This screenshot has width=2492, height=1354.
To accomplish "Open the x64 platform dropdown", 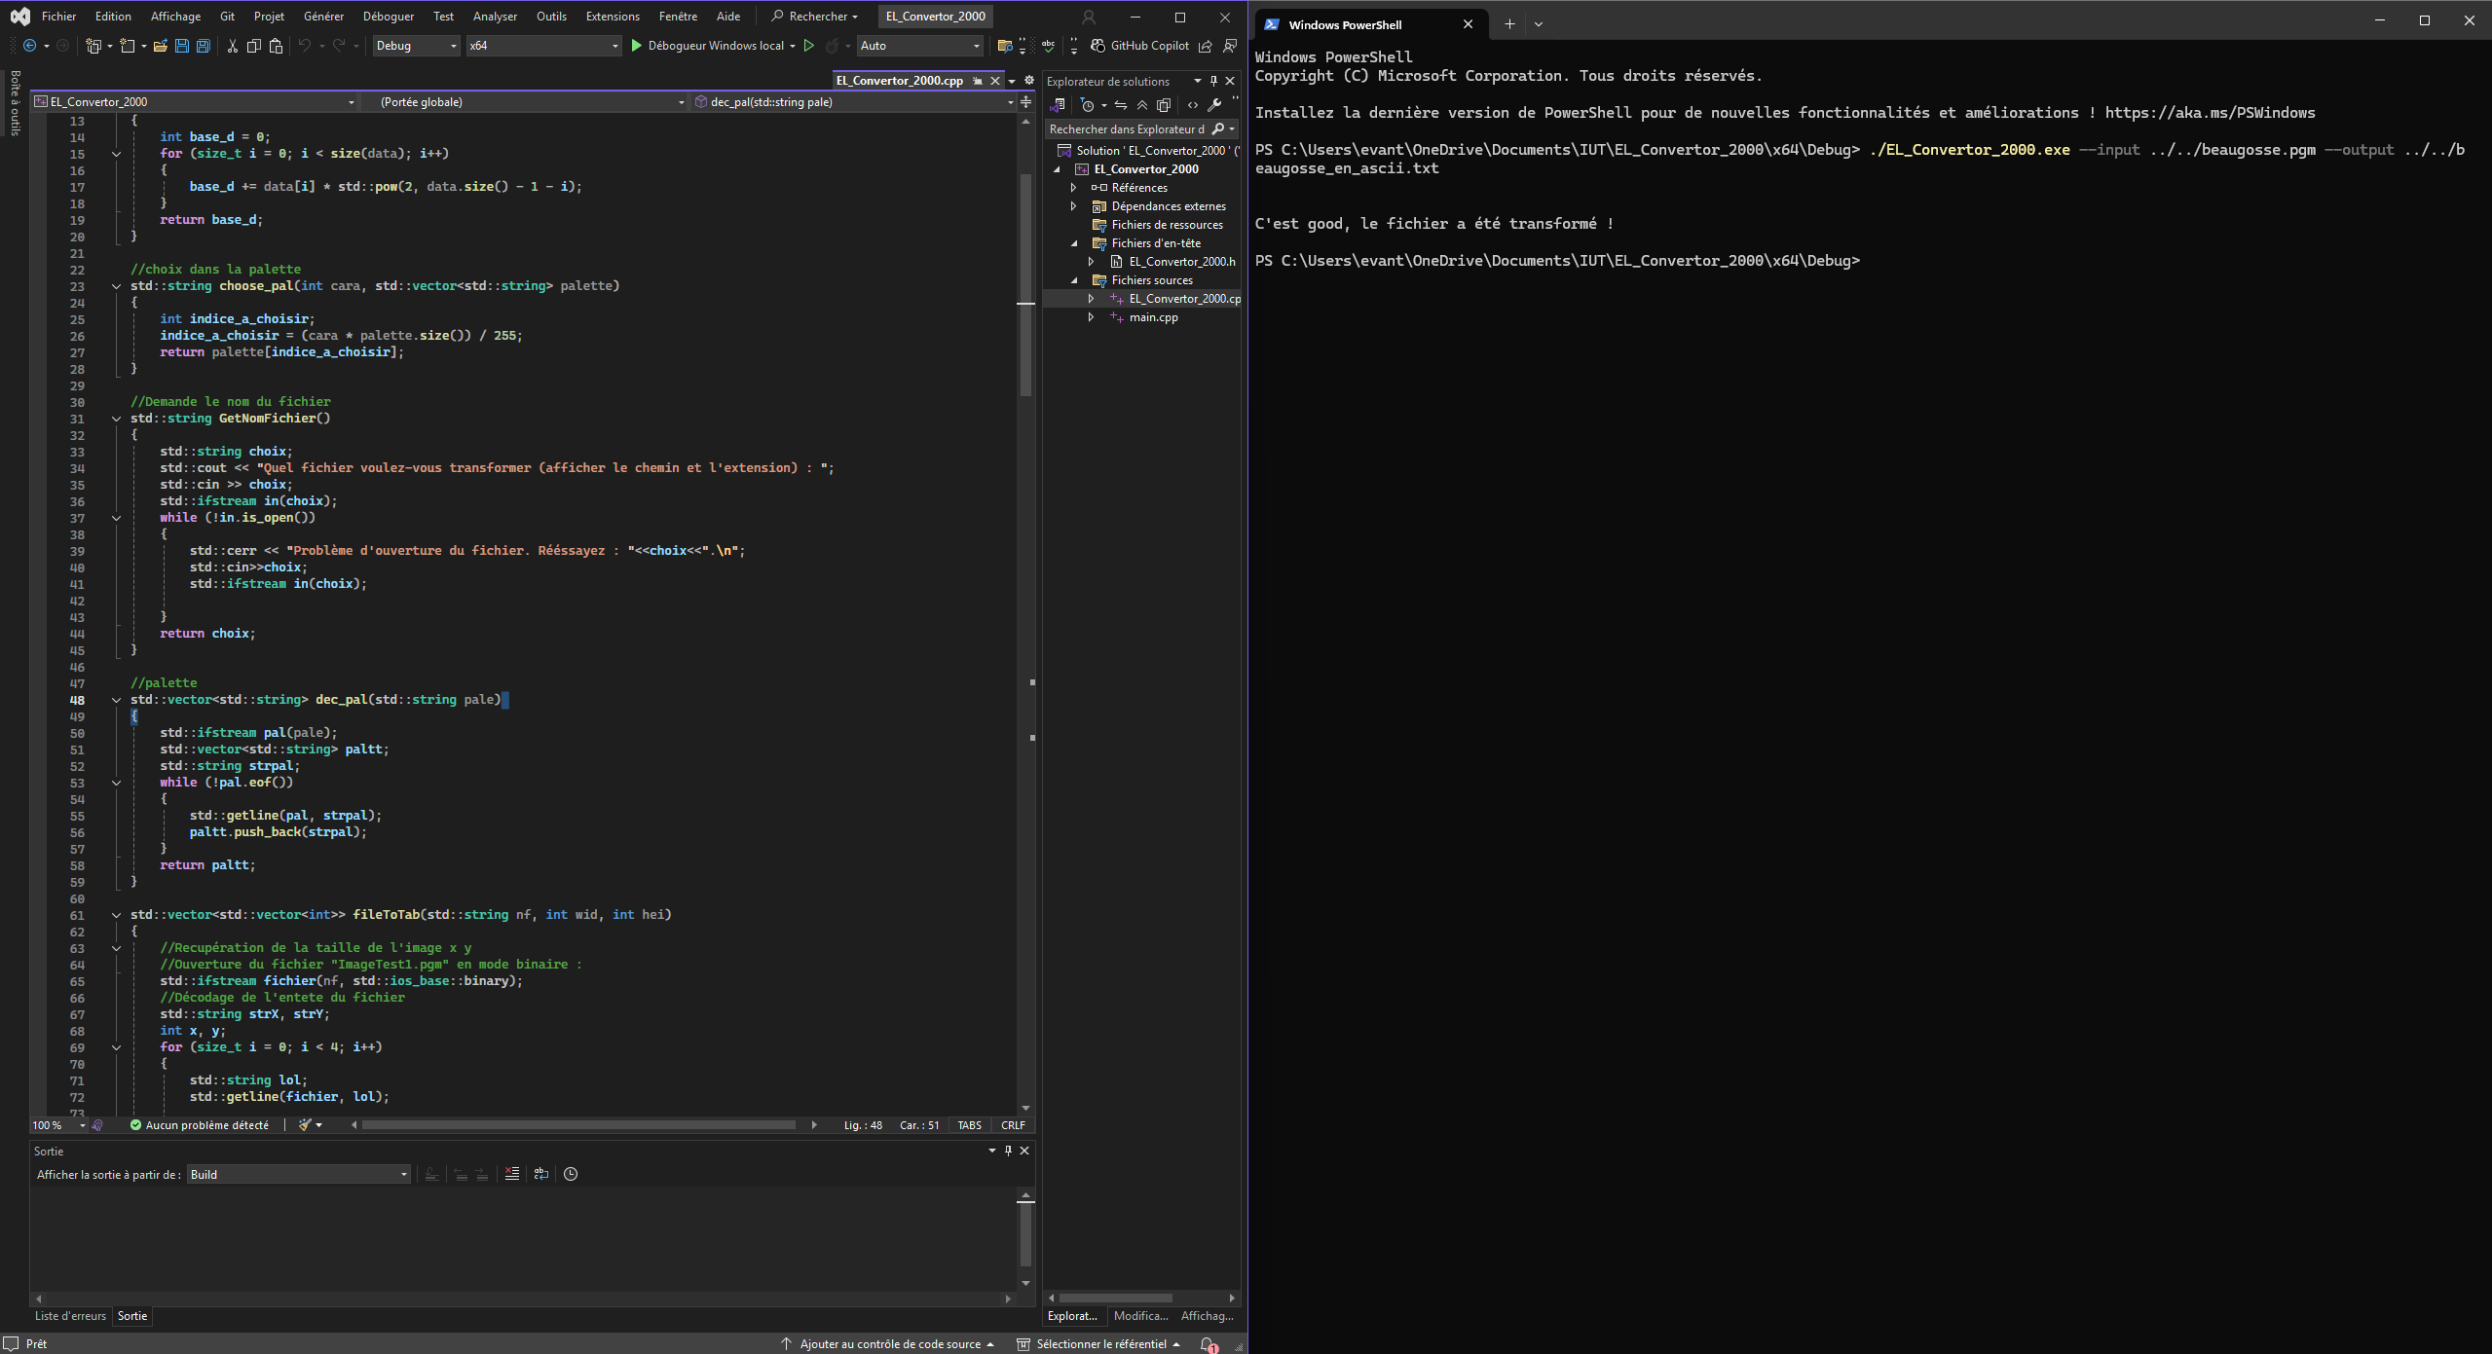I will pos(543,46).
